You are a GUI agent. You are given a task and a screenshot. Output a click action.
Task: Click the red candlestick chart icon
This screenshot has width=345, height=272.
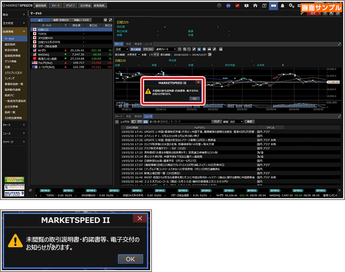tap(237, 6)
